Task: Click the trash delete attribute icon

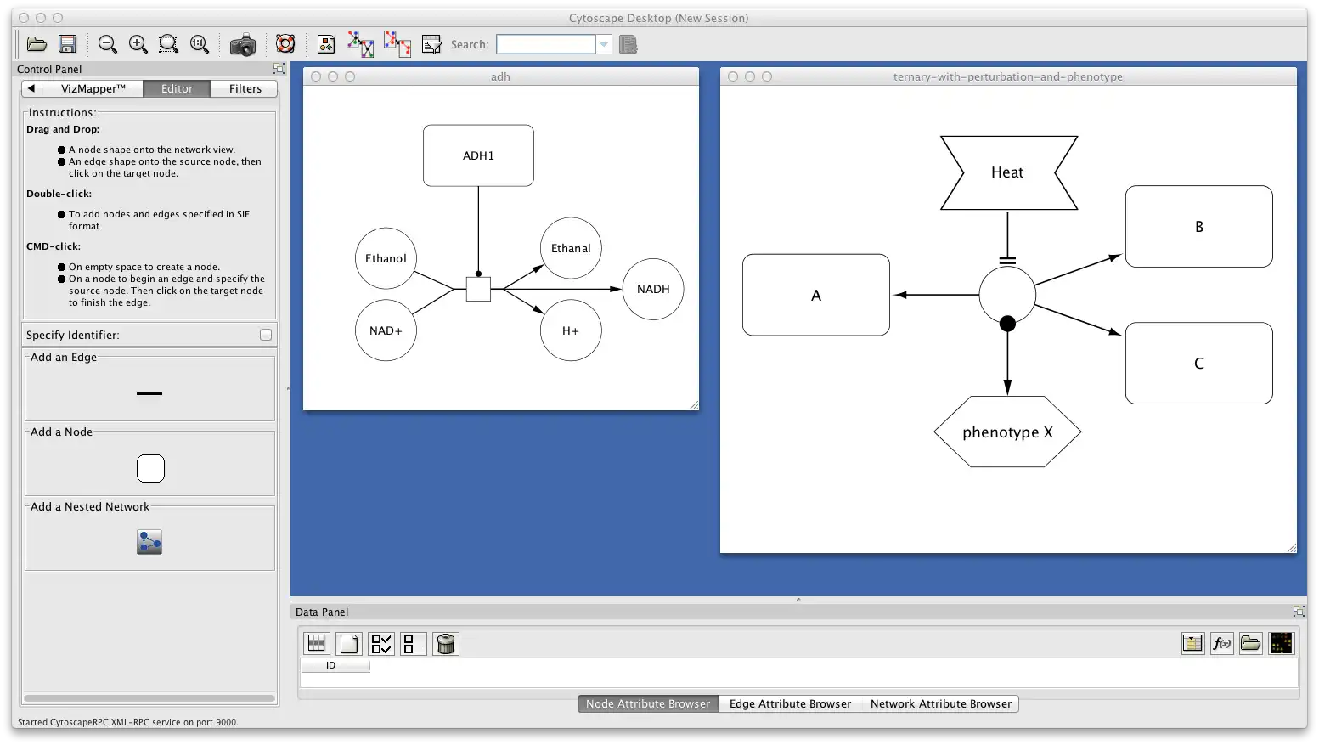Action: pos(446,644)
